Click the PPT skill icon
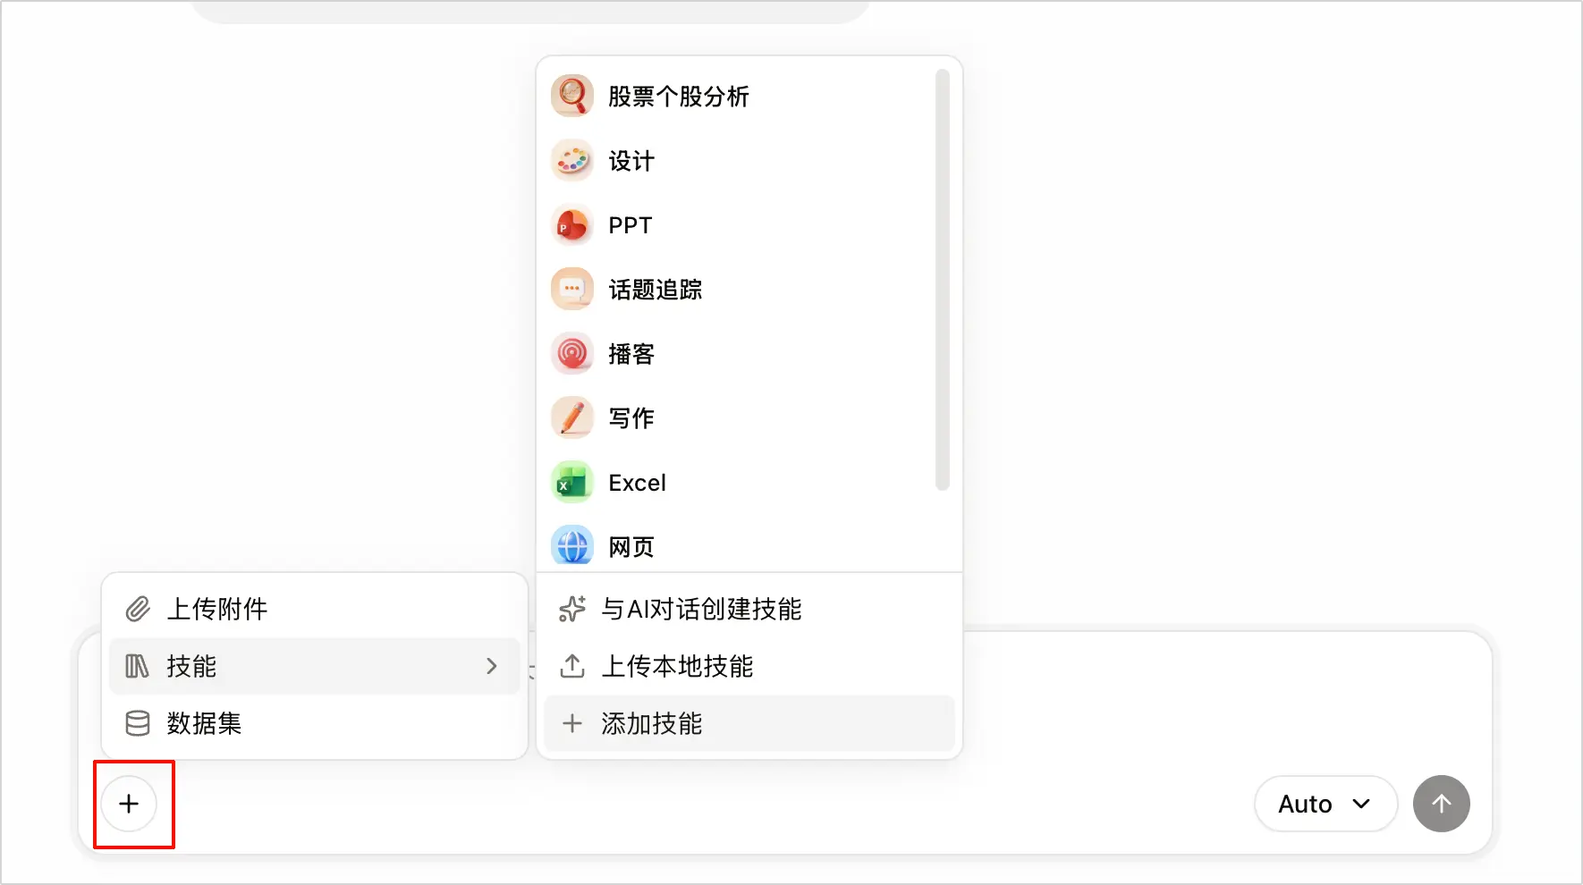The height and width of the screenshot is (885, 1583). tap(572, 225)
